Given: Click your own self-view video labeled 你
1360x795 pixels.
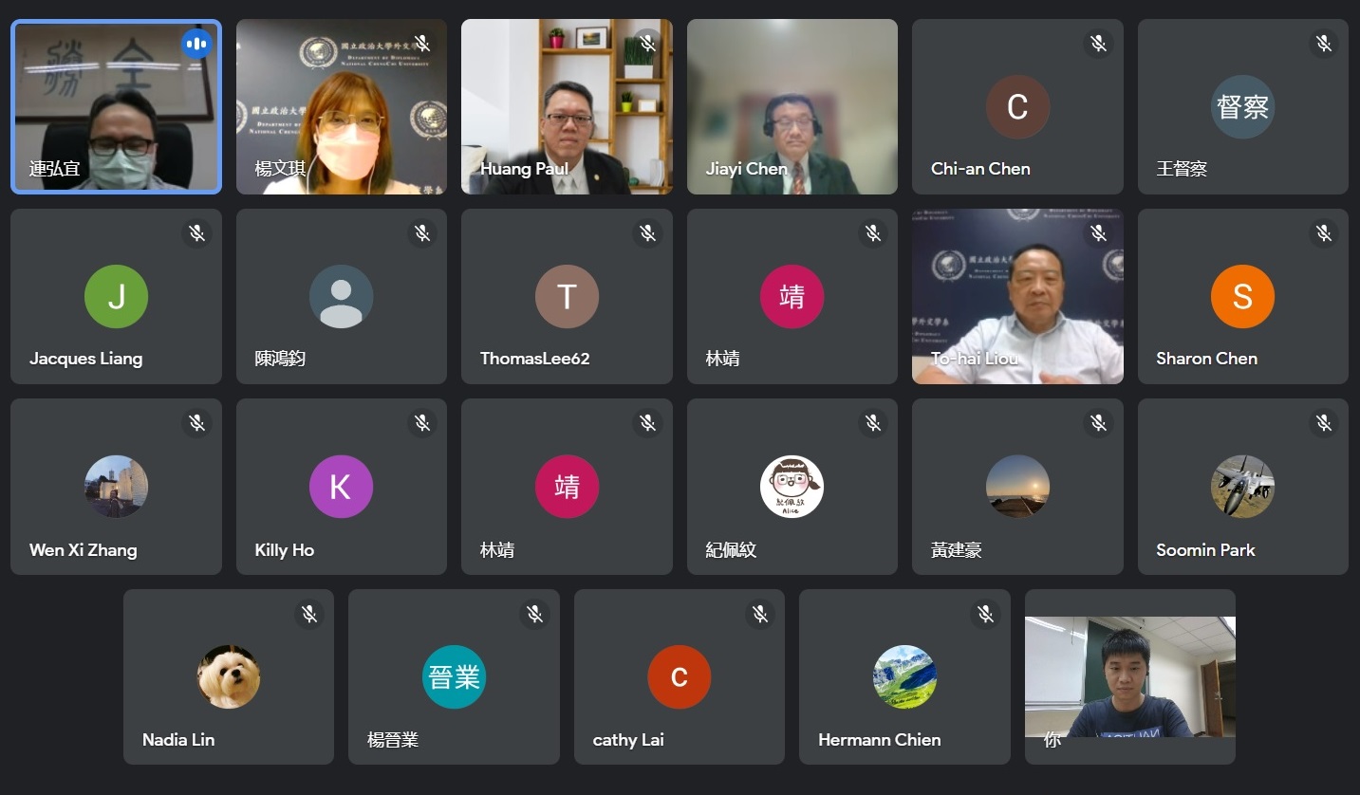Looking at the screenshot, I should pyautogui.click(x=1130, y=677).
